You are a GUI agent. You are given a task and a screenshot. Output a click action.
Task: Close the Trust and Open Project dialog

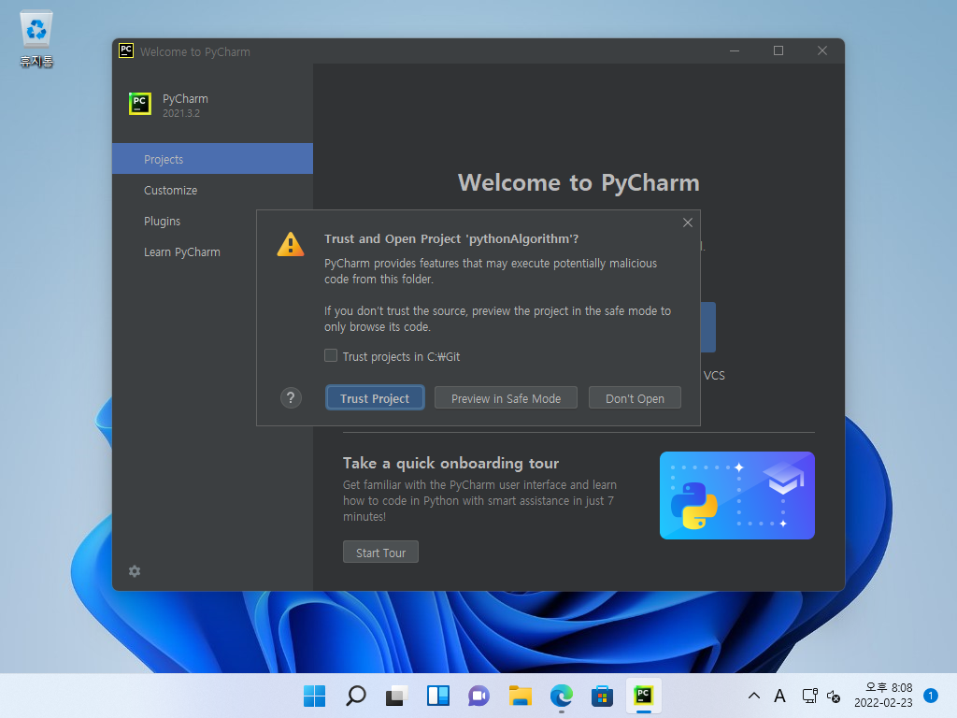(687, 223)
